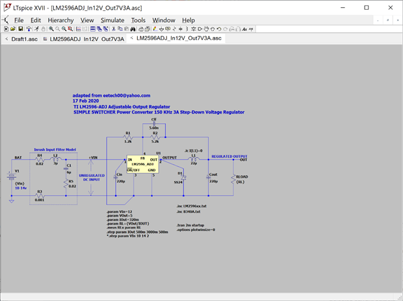Save the schematic with the floppy icon
This screenshot has width=403, height=301.
(x=21, y=29)
